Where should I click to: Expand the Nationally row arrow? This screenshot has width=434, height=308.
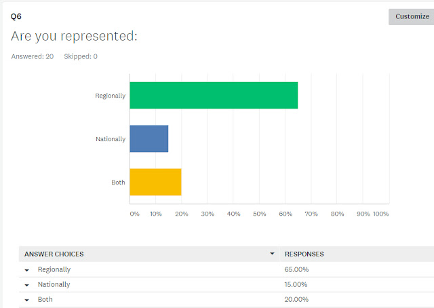pos(27,285)
